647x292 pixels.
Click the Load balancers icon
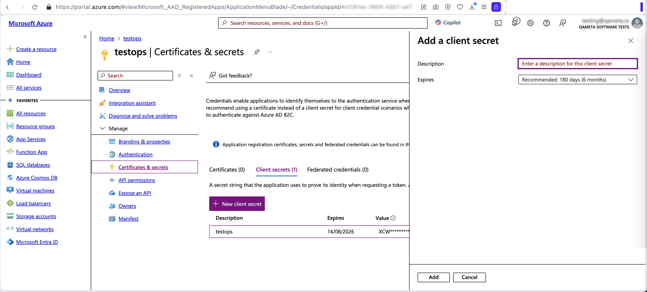10,204
